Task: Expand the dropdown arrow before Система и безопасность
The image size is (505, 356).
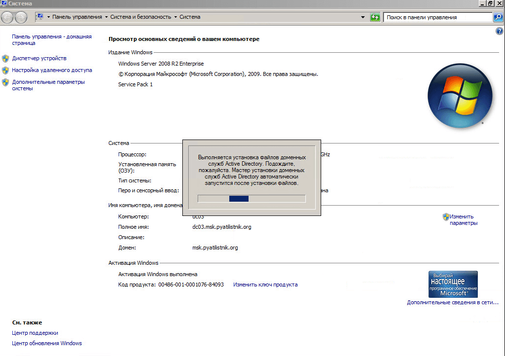Action: pos(106,17)
